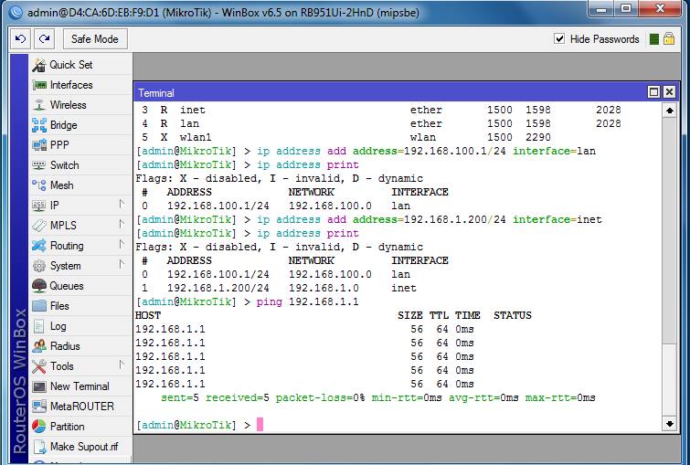690x465 pixels.
Task: Select the Queues menu label
Action: point(67,286)
